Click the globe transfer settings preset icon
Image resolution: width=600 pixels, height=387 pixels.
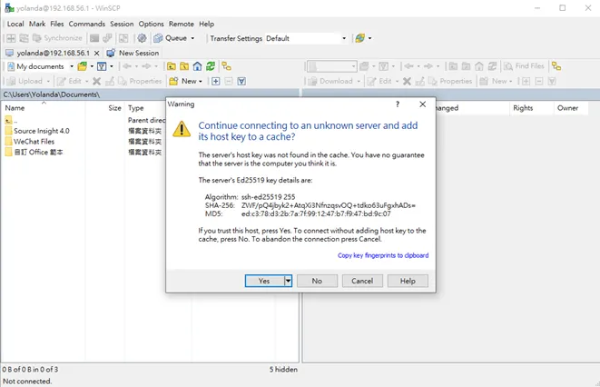tap(359, 38)
